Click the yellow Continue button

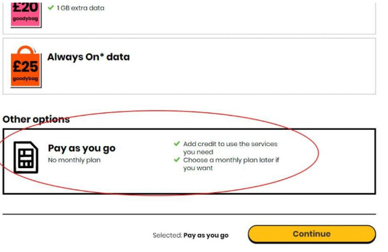pos(312,234)
